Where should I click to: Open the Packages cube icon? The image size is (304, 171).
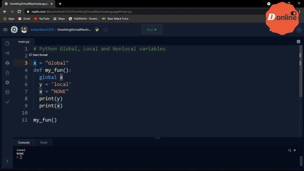coord(8,63)
